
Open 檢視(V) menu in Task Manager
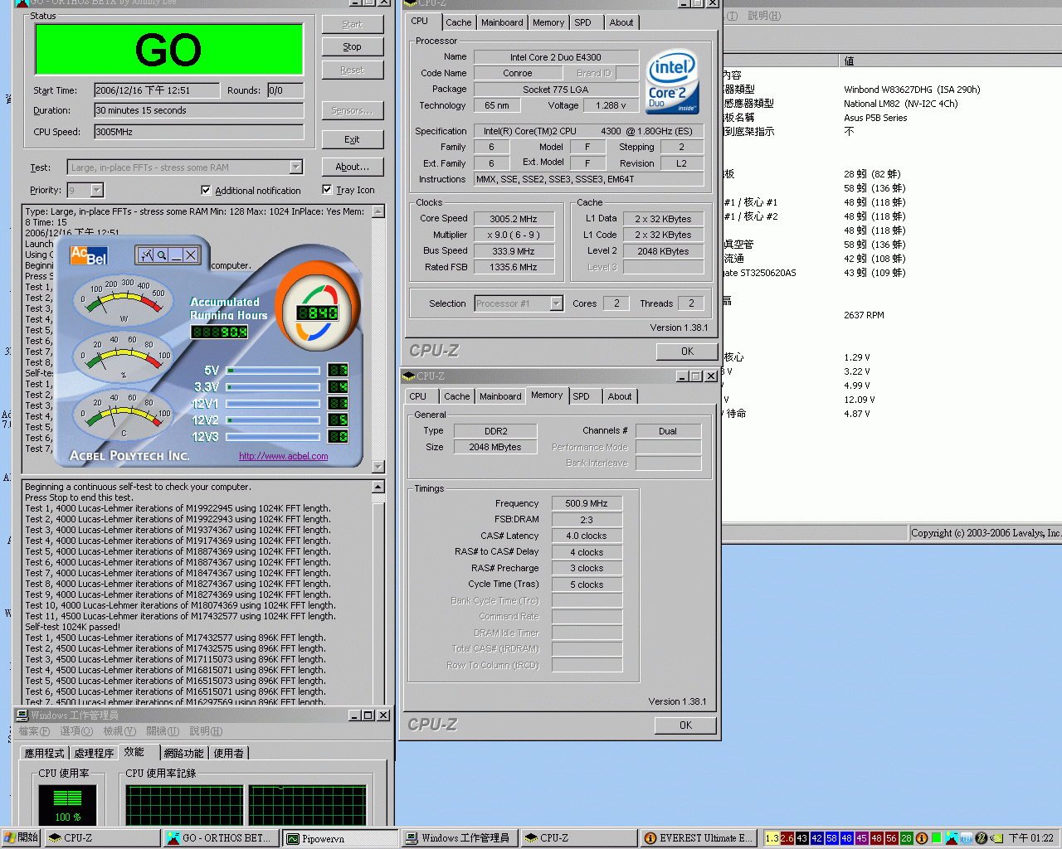(x=119, y=731)
